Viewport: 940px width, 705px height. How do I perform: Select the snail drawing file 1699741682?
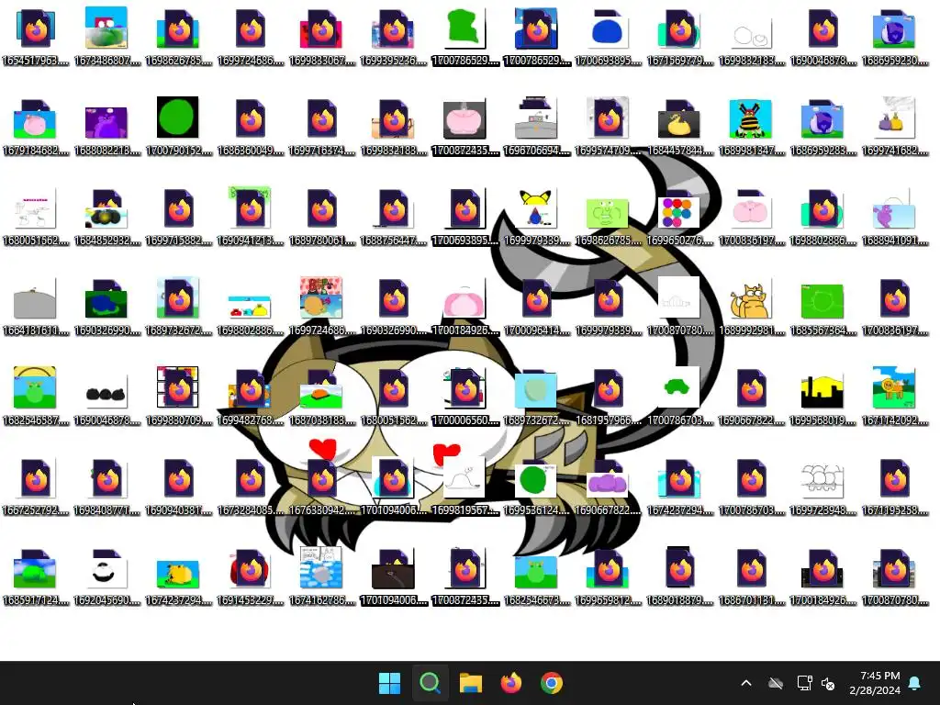click(894, 126)
